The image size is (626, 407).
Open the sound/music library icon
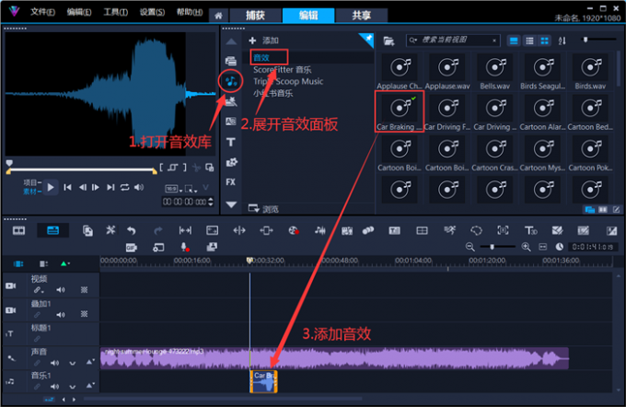click(x=231, y=81)
